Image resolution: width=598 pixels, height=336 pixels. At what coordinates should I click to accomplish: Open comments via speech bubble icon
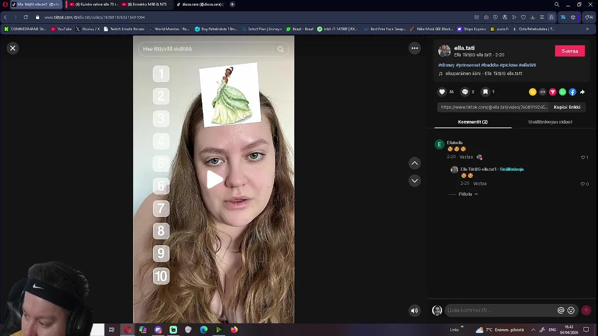click(x=465, y=92)
